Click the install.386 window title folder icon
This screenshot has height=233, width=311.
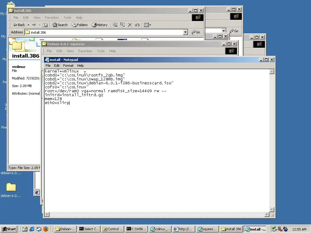pos(11,11)
